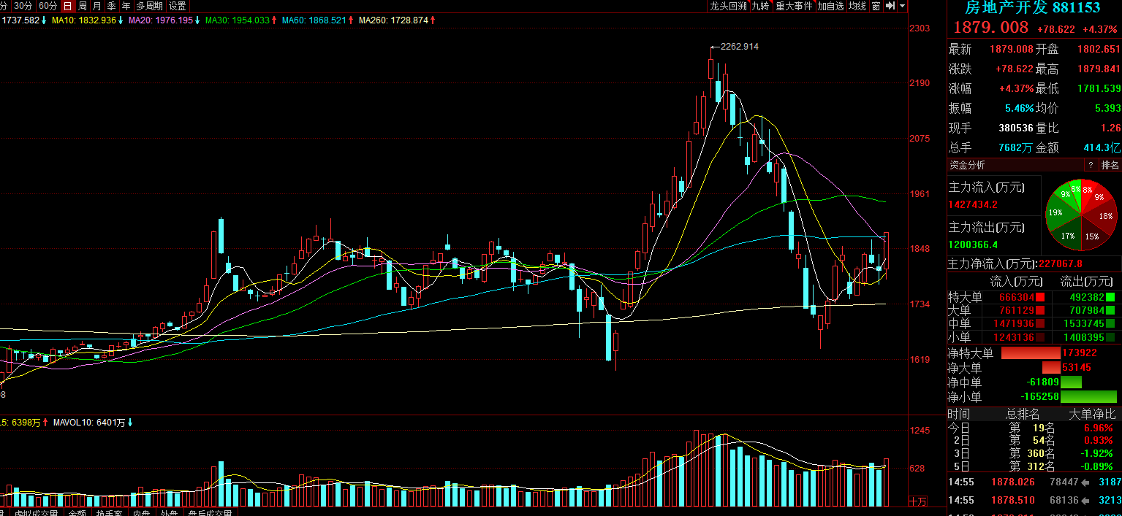Open the 窗 window layout icon
The image size is (1122, 516).
875,6
